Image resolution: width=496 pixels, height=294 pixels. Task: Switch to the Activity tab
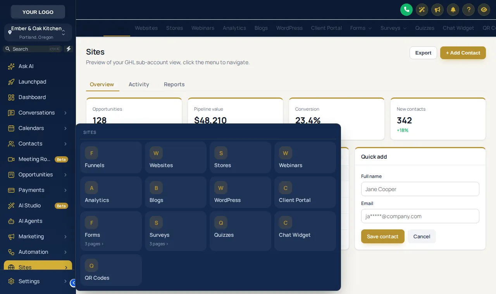[139, 84]
